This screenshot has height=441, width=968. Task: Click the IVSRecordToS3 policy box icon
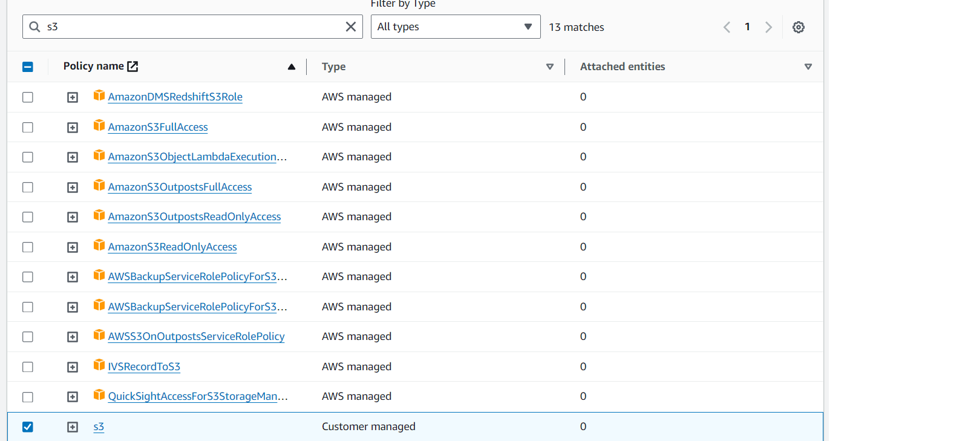(x=99, y=365)
